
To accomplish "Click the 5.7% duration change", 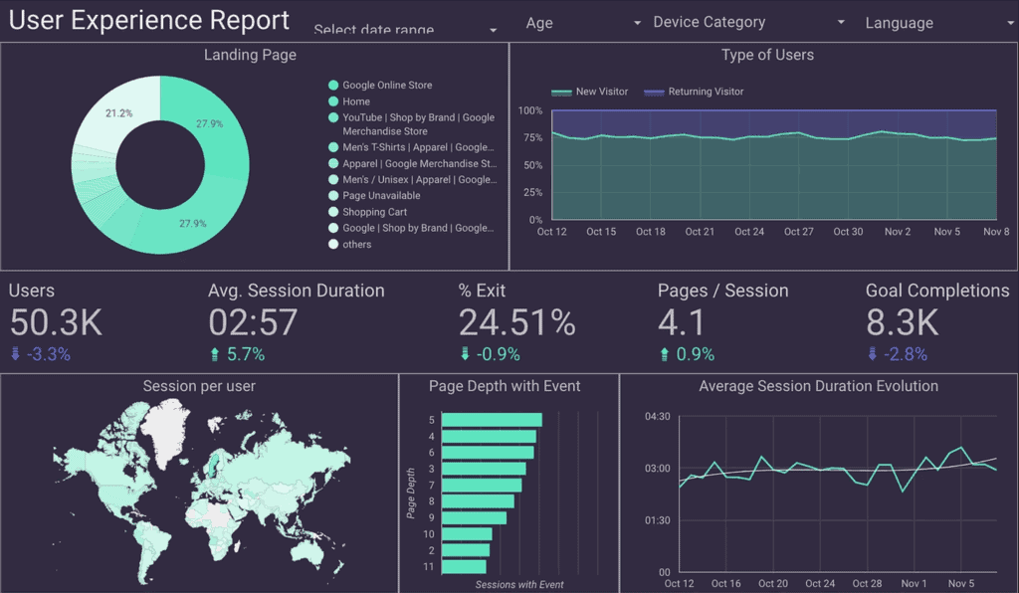I will (x=246, y=354).
